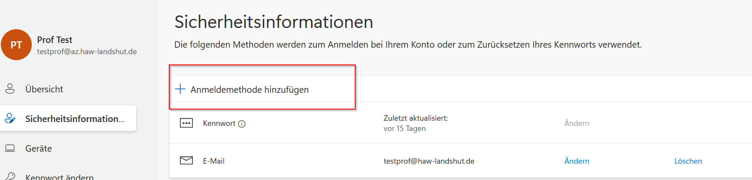Image resolution: width=752 pixels, height=180 pixels.
Task: Open the Übersicht menu item
Action: coord(44,89)
